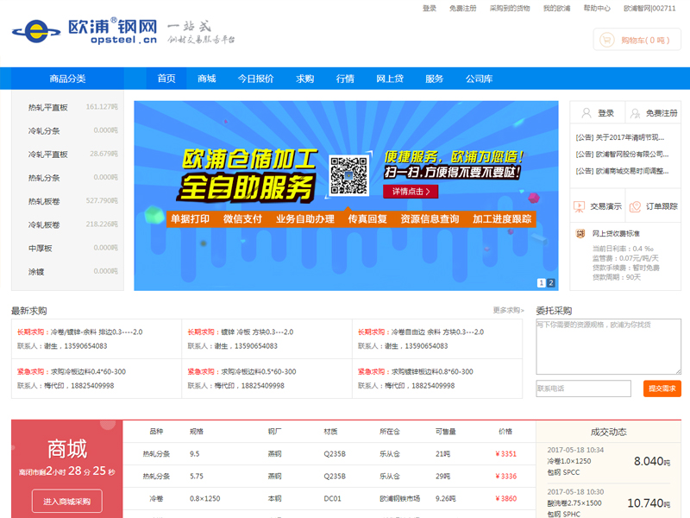This screenshot has width=690, height=518.
Task: Go to 首页 in navigation bar
Action: coord(166,79)
